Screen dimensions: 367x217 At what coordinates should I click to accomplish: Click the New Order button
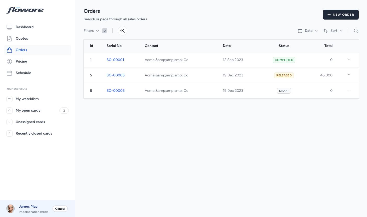coord(341,15)
